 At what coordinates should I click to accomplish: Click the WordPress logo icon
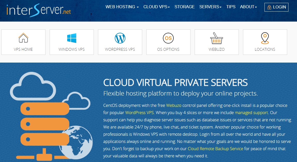pyautogui.click(x=120, y=38)
